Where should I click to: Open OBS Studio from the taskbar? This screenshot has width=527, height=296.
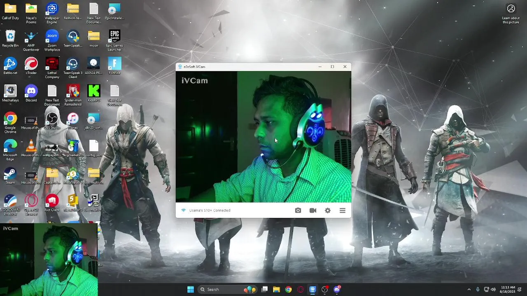pyautogui.click(x=325, y=289)
